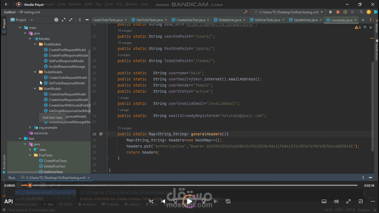
Task: Open Media Player more options ellipsis
Action: 372,201
